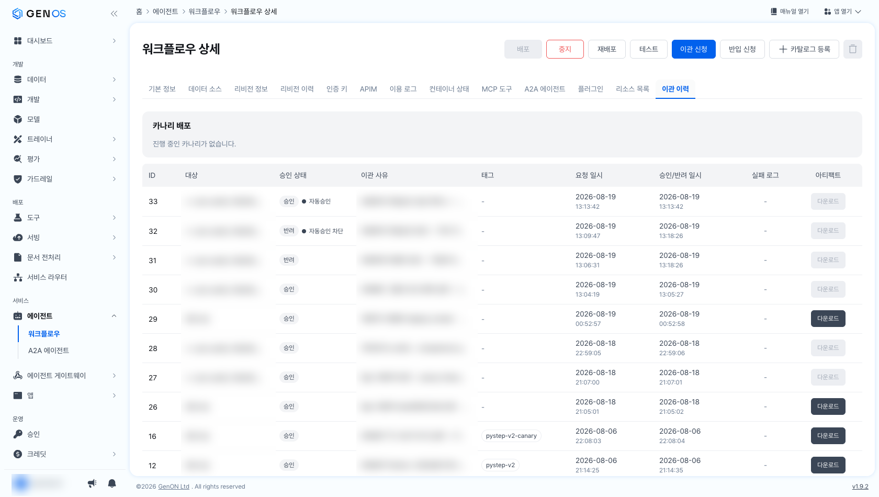This screenshot has height=497, width=879.
Task: Open notifications bell icon
Action: pyautogui.click(x=112, y=483)
